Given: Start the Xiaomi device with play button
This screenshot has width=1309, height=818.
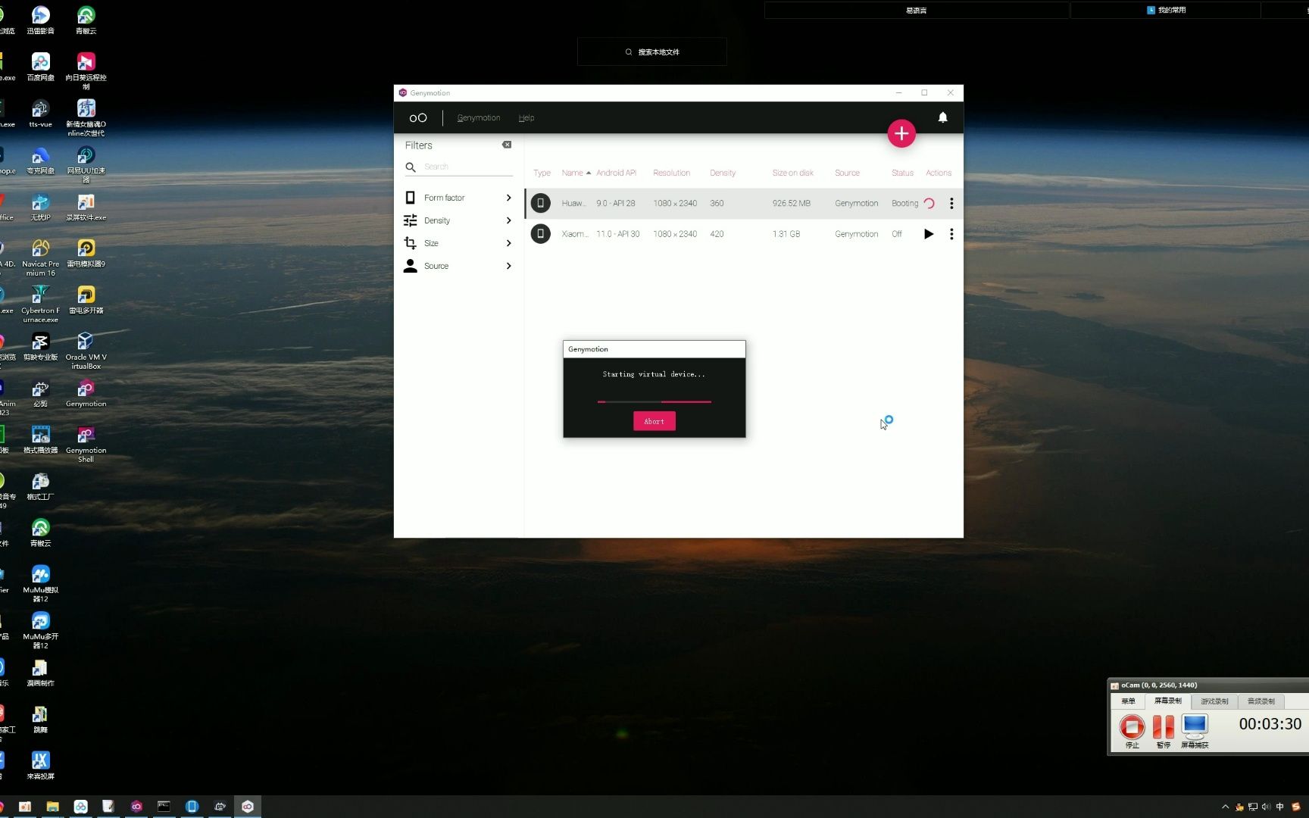Looking at the screenshot, I should (x=929, y=234).
